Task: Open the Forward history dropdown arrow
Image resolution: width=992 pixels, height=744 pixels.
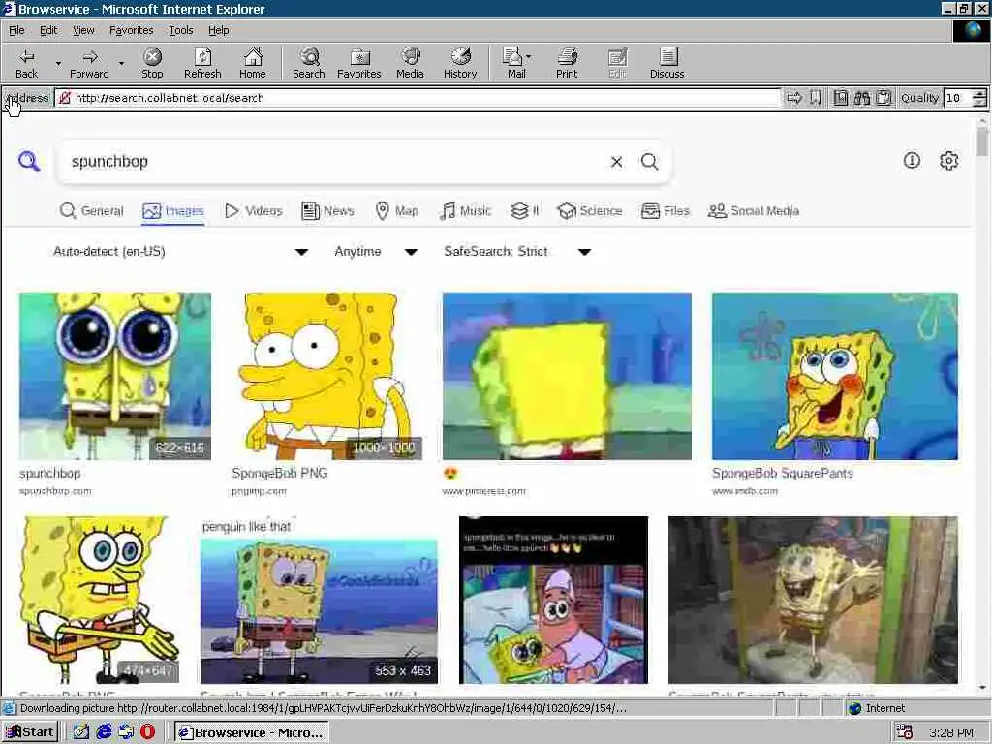Action: click(121, 64)
